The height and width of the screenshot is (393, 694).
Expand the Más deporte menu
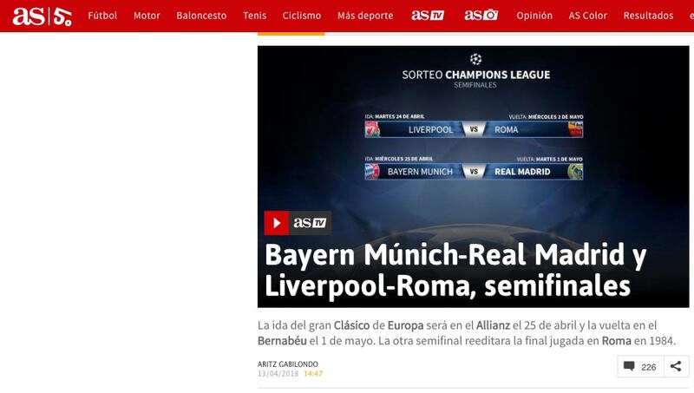[x=365, y=16]
